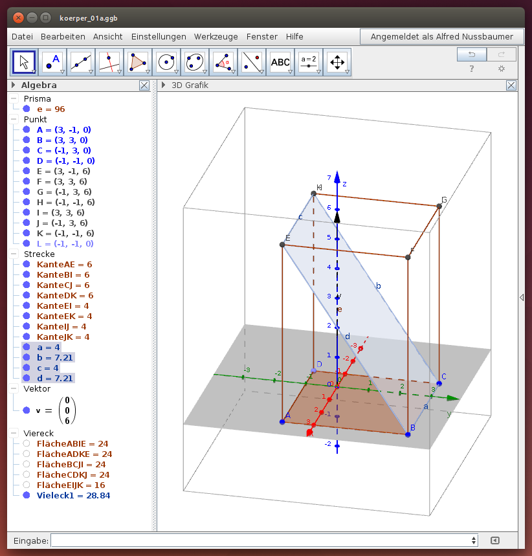Show the FlächeCDKJ object
532x556 pixels.
click(27, 474)
